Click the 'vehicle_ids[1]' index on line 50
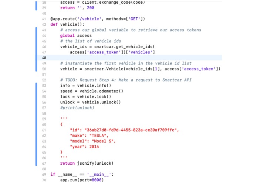This screenshot has width=257, height=182. (143, 69)
